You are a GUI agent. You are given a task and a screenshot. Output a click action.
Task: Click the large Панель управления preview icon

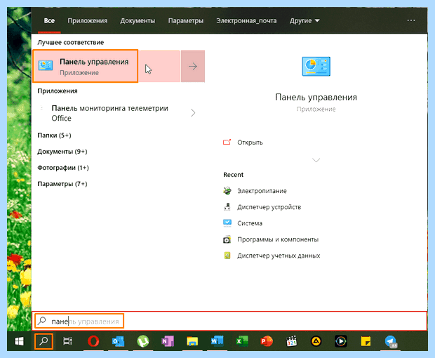[316, 66]
